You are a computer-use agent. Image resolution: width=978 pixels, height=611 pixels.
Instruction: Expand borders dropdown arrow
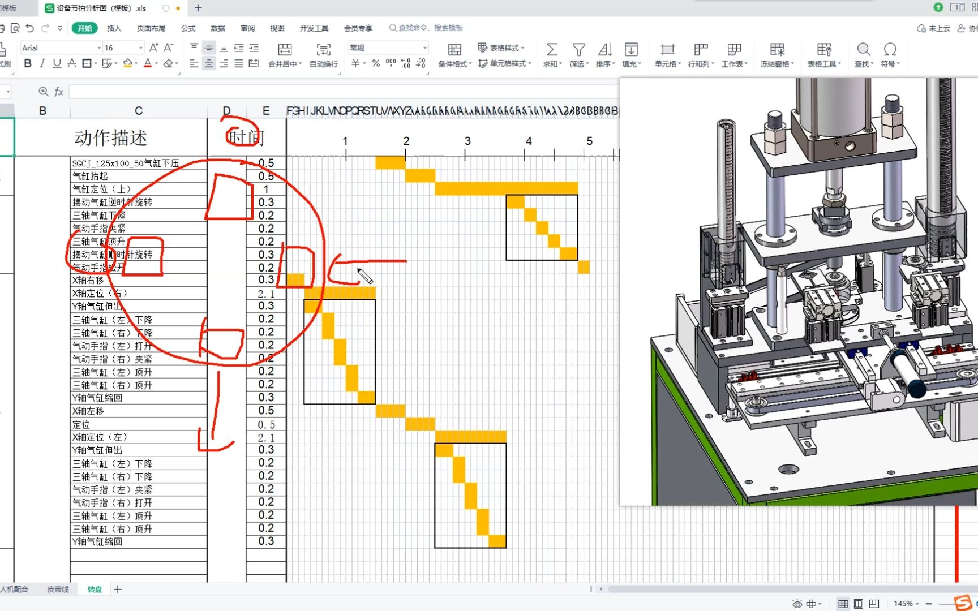95,64
